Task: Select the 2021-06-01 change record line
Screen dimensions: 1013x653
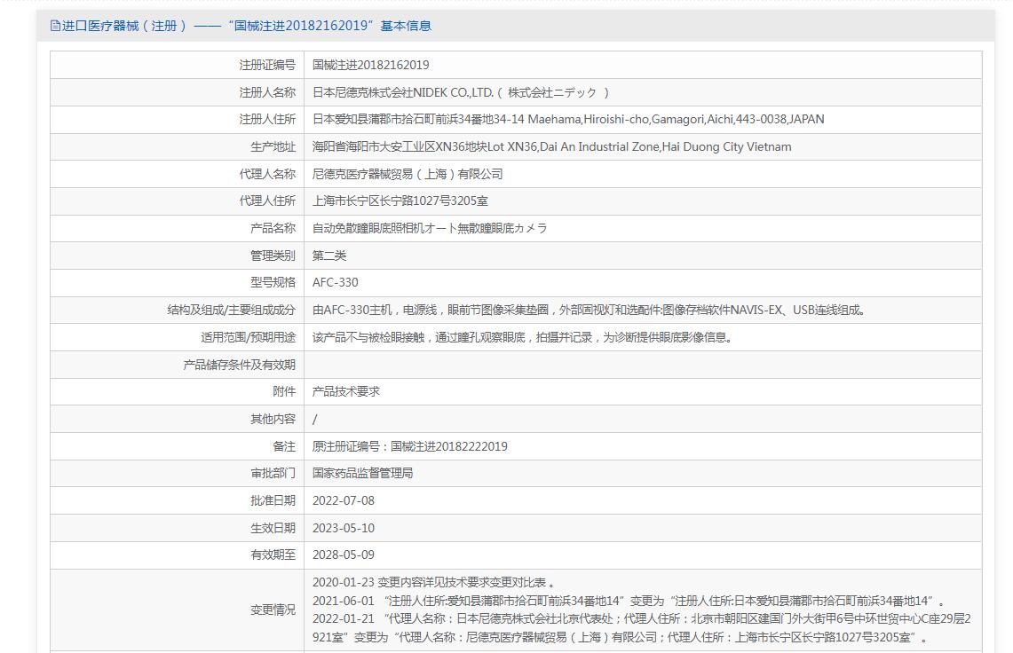Action: click(x=629, y=601)
